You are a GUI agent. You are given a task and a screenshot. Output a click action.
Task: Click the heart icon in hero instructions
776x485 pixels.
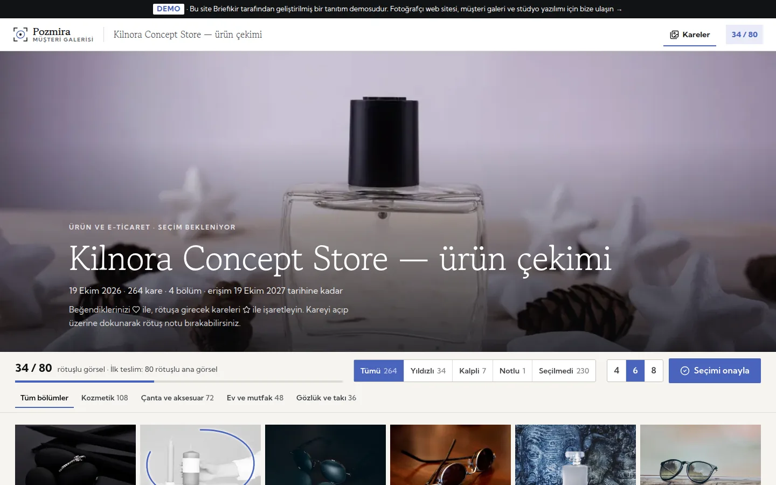[x=136, y=309]
